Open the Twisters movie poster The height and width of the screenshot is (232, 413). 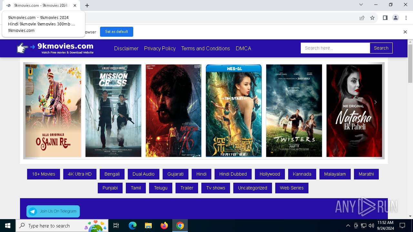(x=294, y=111)
